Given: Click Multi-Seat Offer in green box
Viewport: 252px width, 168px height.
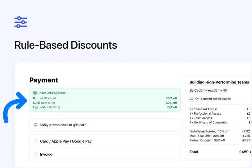Looking at the screenshot, I should (44, 103).
